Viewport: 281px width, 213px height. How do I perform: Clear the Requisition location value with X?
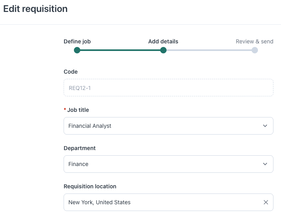(x=266, y=202)
